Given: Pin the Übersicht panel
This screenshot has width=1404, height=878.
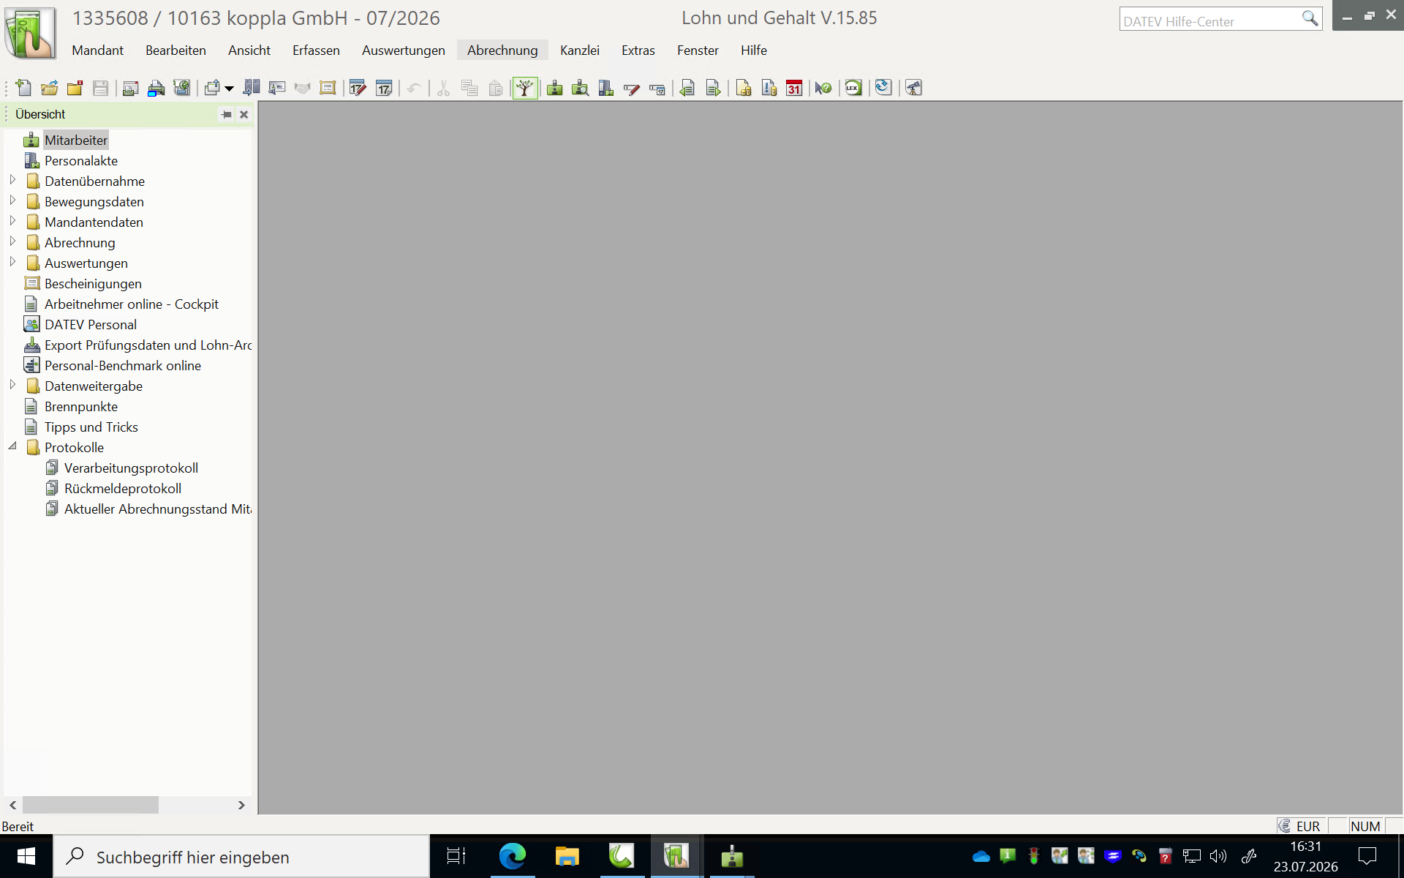Looking at the screenshot, I should point(227,114).
